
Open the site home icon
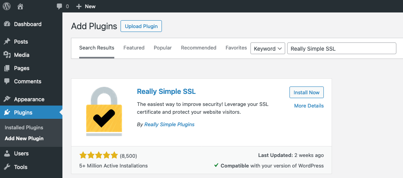[x=20, y=6]
